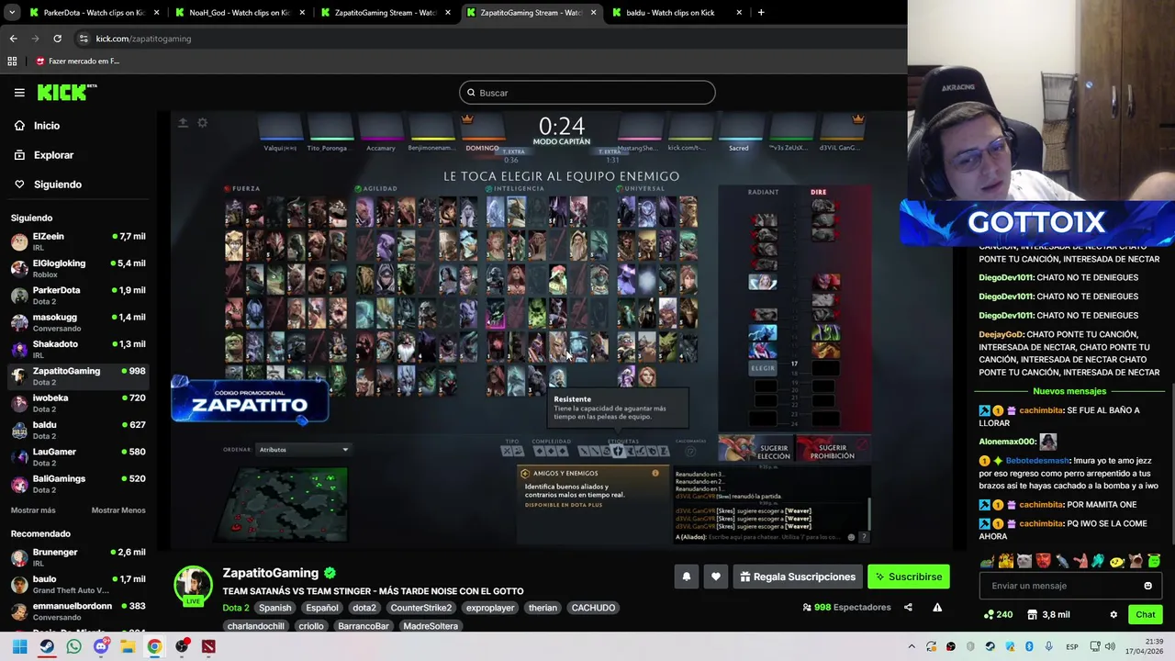Image resolution: width=1175 pixels, height=661 pixels.
Task: Open the Fazer mercado bookmark
Action: [x=79, y=61]
